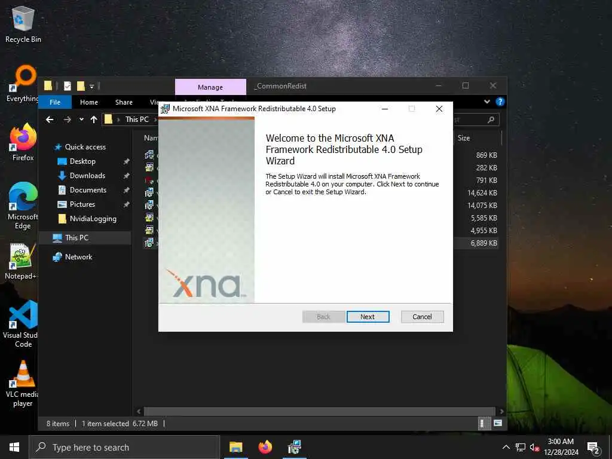Click the new folder icon in Quick Access Toolbar
The height and width of the screenshot is (459, 612).
point(81,86)
